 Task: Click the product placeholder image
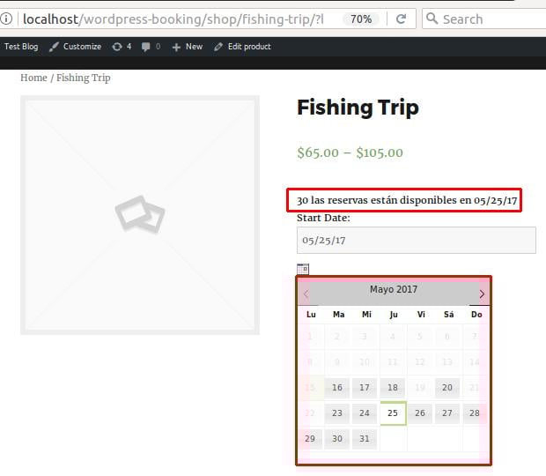coord(140,215)
